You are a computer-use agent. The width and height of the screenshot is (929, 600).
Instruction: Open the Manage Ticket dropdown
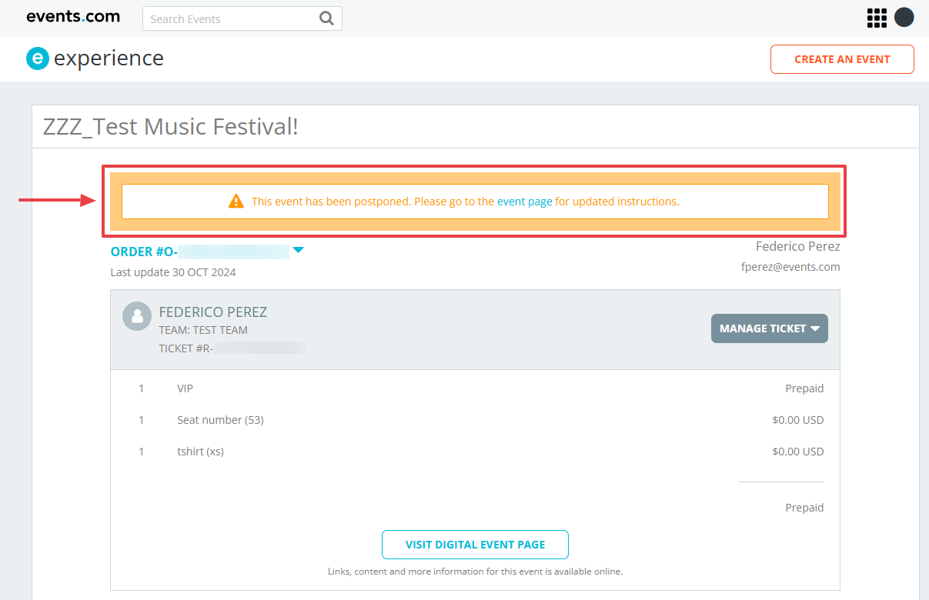point(770,328)
